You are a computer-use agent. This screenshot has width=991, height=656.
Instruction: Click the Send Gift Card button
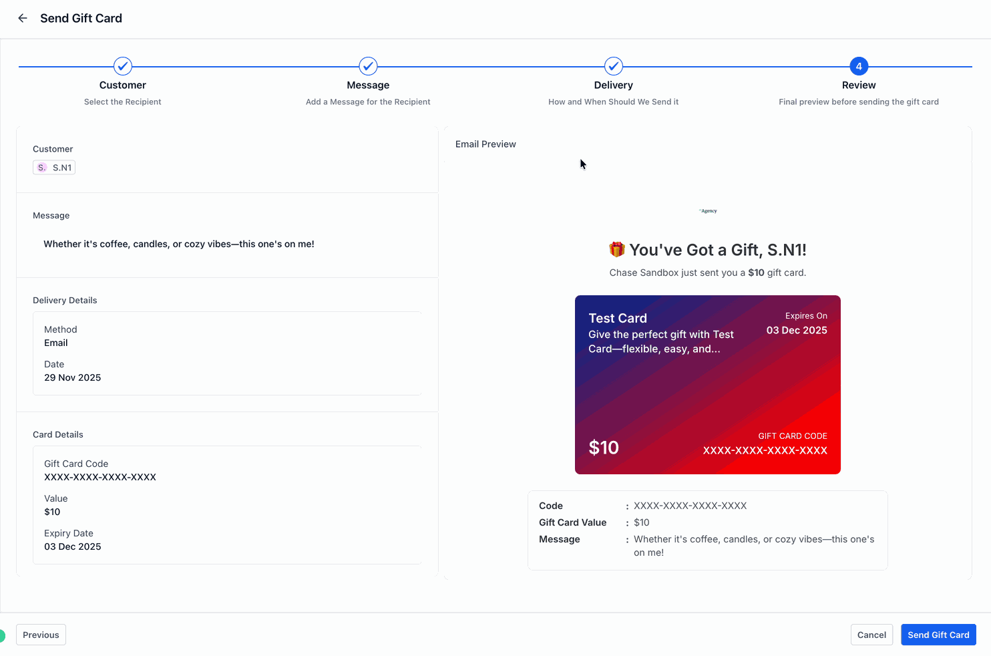click(x=938, y=635)
